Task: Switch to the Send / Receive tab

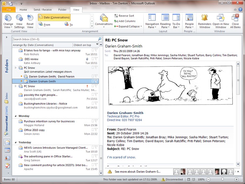Action: pos(43,10)
